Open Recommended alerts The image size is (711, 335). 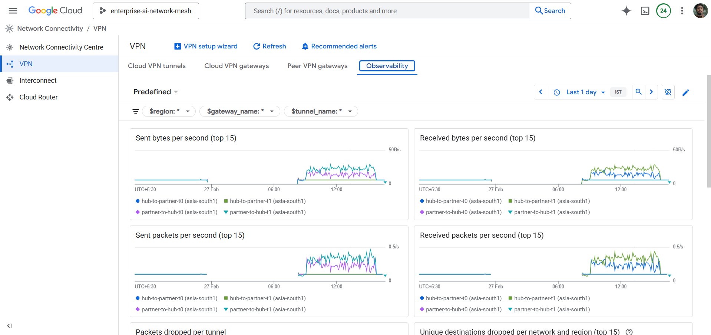[339, 46]
